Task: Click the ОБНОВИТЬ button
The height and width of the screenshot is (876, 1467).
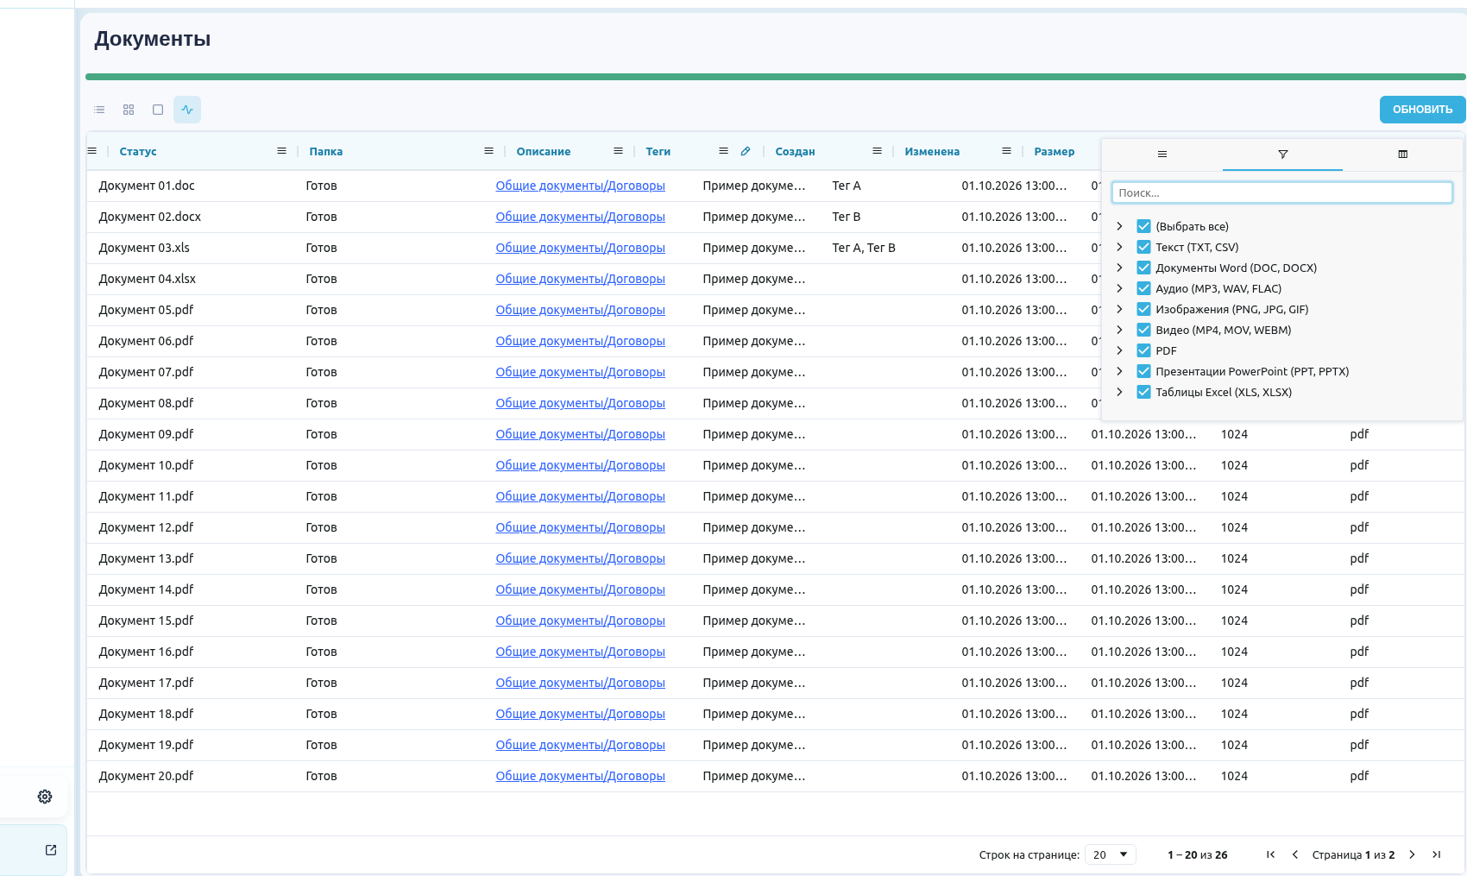Action: point(1422,110)
